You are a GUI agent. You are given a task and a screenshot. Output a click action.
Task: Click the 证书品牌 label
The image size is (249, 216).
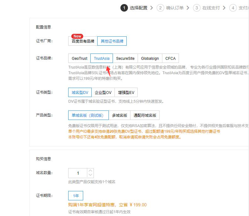[44, 58]
